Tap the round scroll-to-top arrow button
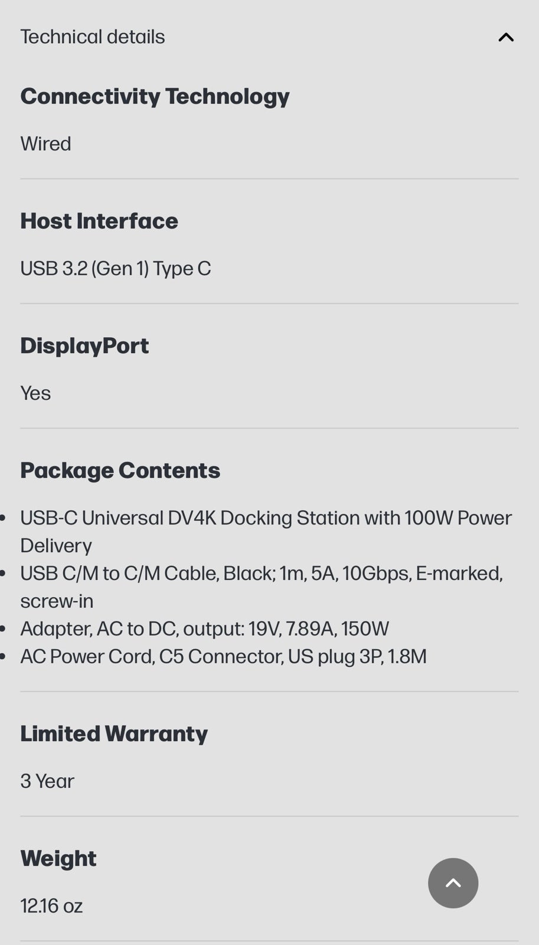The height and width of the screenshot is (945, 539). tap(453, 883)
